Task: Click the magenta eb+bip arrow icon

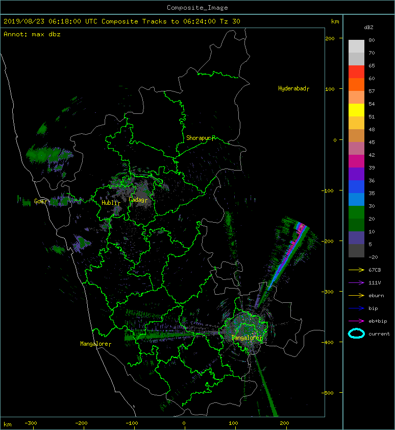Action: [x=356, y=321]
